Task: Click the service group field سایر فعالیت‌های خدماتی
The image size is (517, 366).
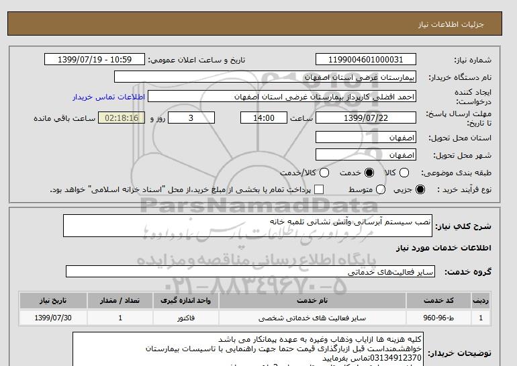Action: tap(250, 272)
